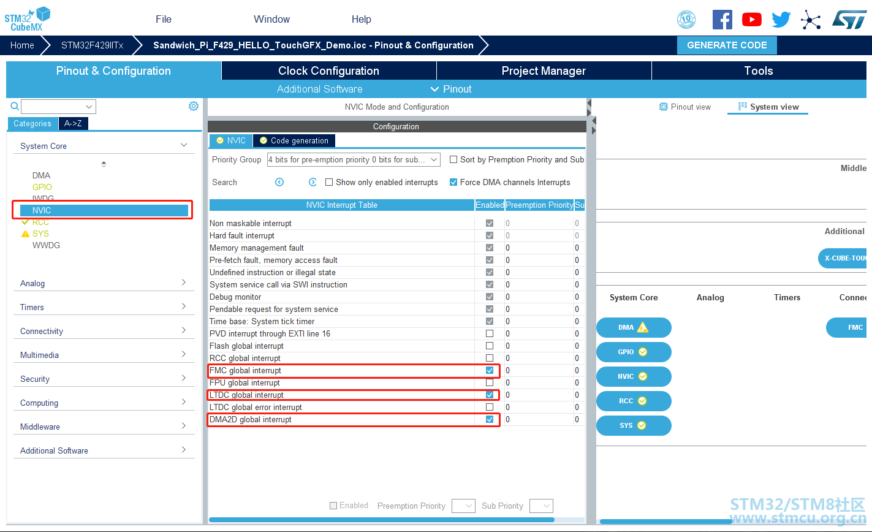Switch to the Clock Configuration tab

329,70
